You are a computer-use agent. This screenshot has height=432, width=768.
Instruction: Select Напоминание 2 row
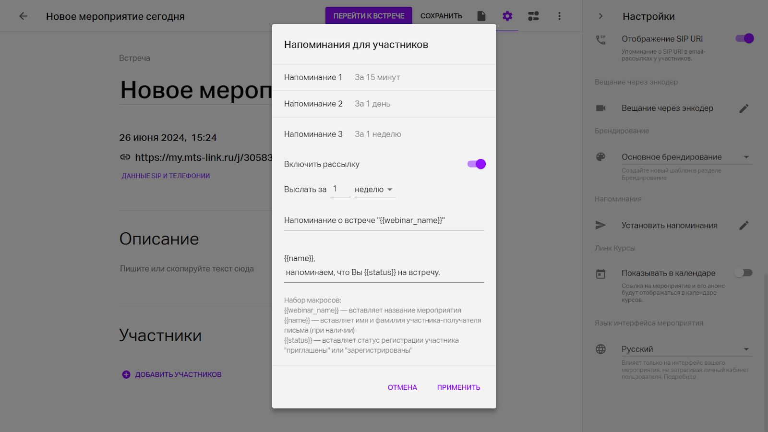(384, 104)
